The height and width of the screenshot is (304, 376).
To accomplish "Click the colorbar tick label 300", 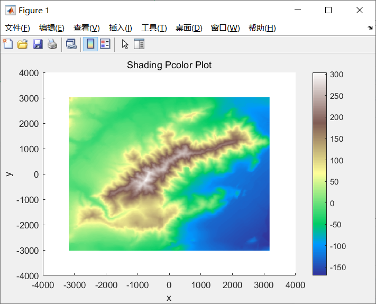I will tap(336, 75).
